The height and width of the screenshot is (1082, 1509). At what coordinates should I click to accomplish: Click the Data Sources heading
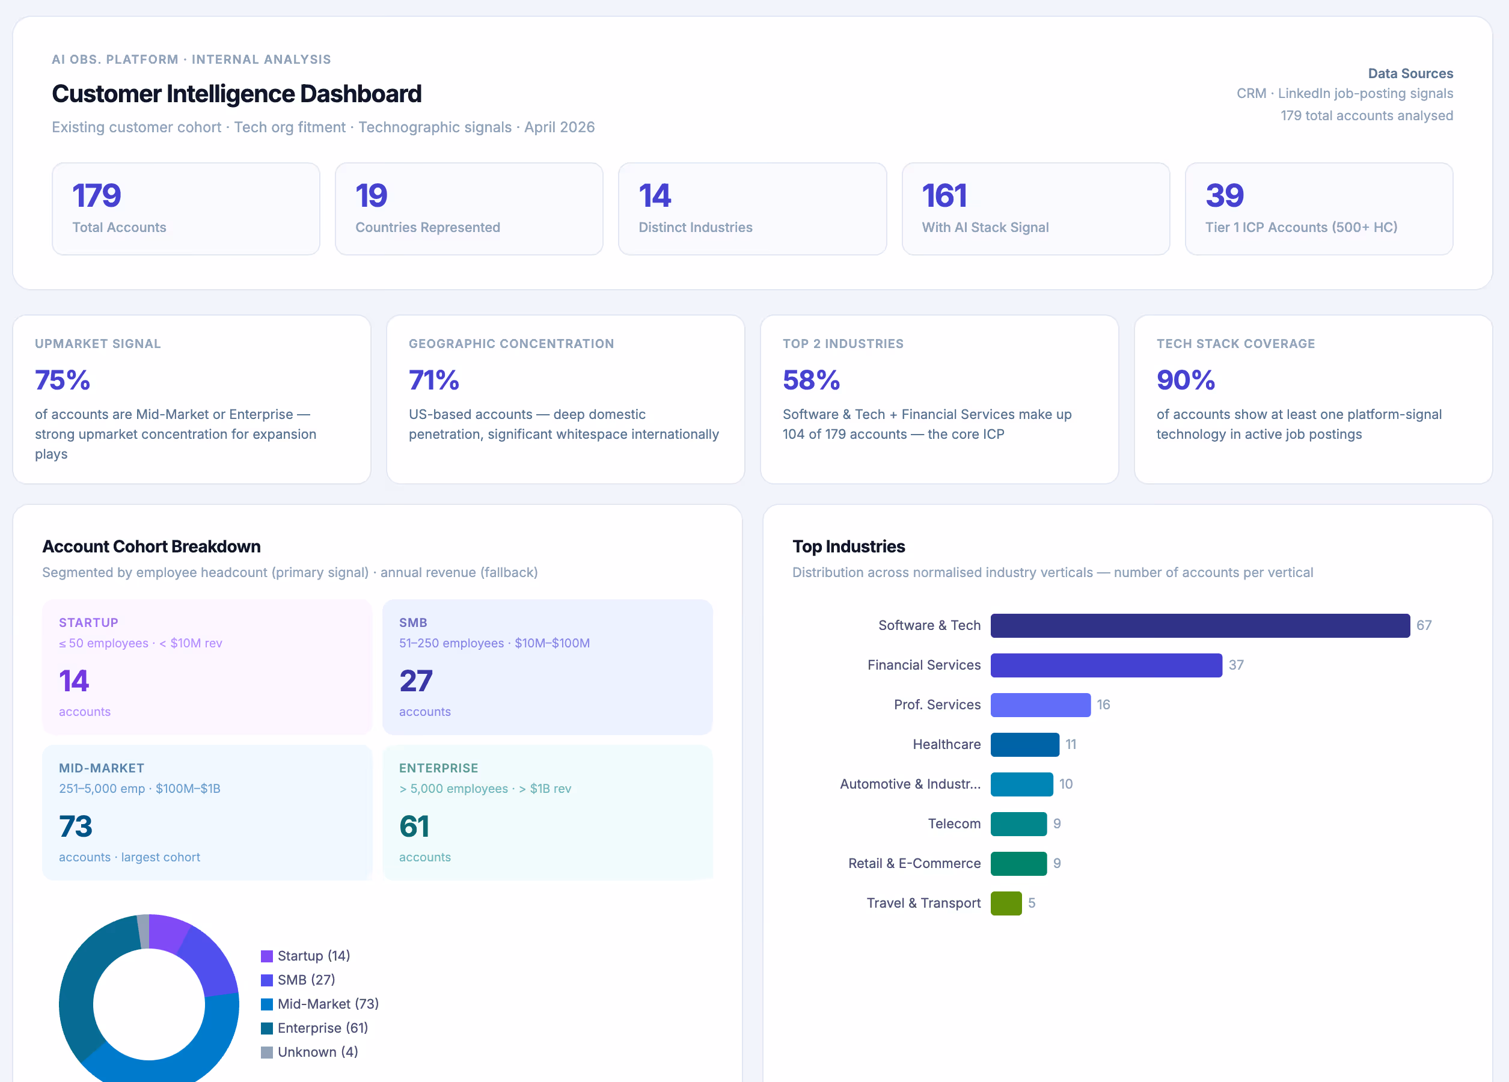(x=1410, y=73)
